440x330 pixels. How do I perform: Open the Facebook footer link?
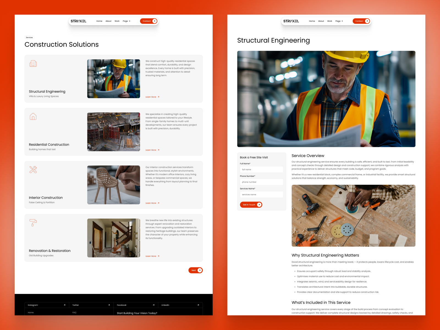[136, 305]
